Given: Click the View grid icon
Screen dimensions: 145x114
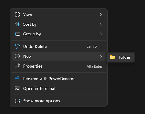Looking at the screenshot, I should point(17,14).
